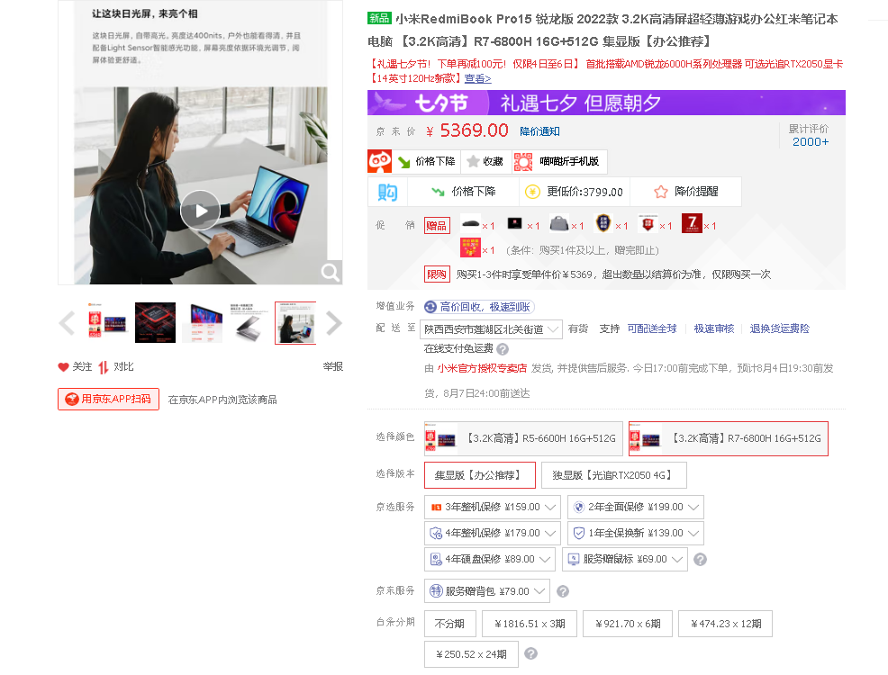Click the 赠品 tag
Viewport: 888px width, 675px height.
(437, 226)
